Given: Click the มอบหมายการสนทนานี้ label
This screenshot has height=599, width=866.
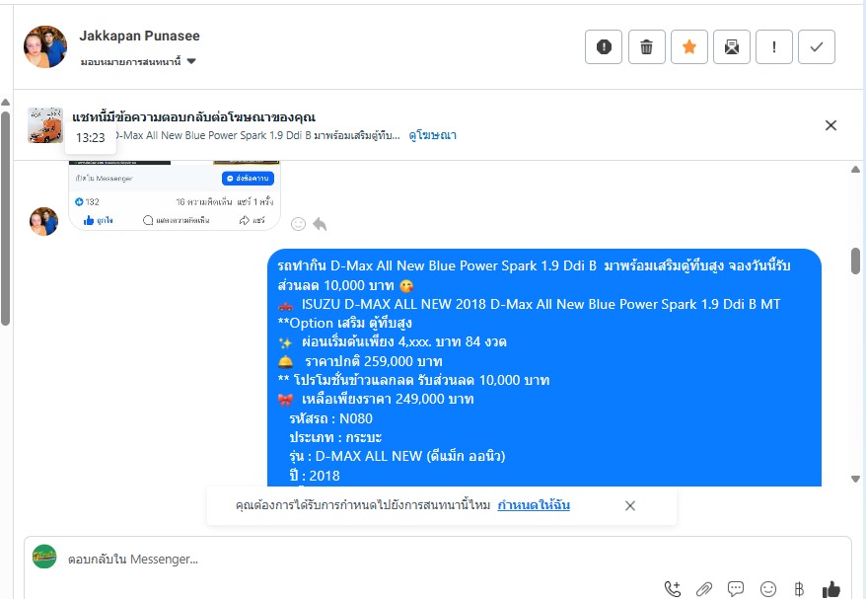Looking at the screenshot, I should click(x=130, y=62).
